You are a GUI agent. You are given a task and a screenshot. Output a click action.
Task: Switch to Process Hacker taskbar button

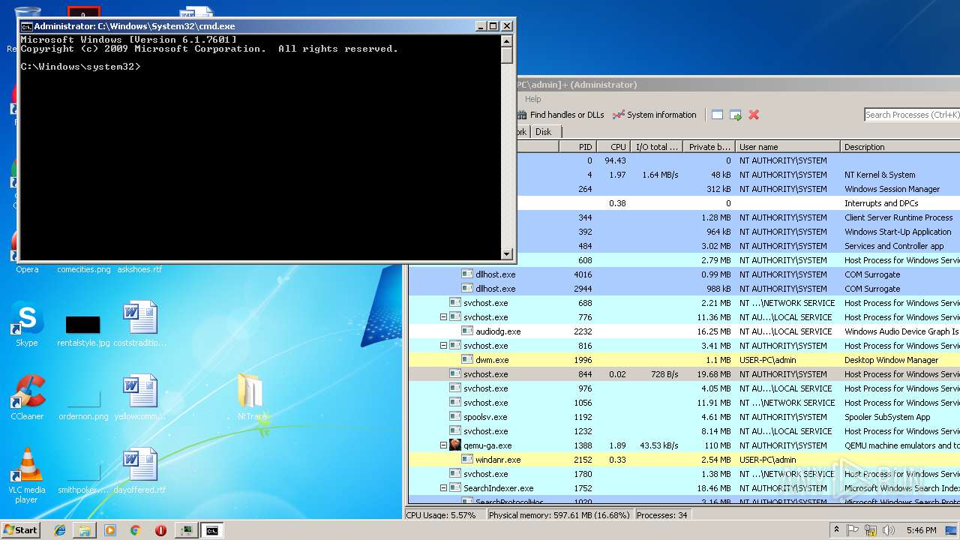coord(187,530)
